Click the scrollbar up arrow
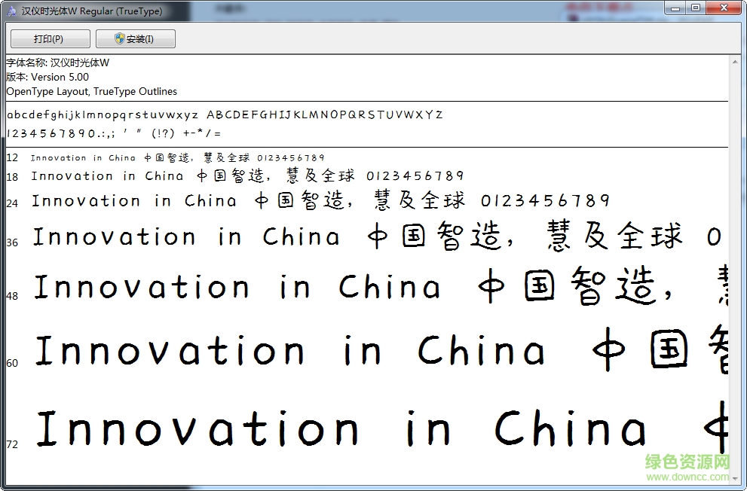Image resolution: width=747 pixels, height=491 pixels. (x=734, y=61)
